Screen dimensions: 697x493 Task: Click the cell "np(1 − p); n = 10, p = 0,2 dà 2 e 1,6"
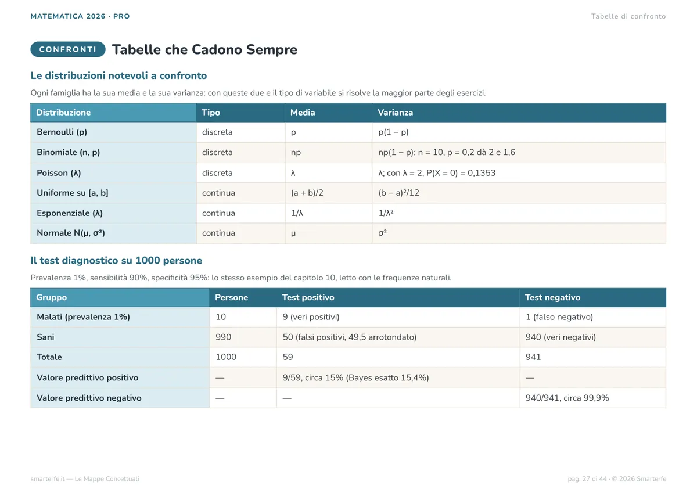(x=519, y=152)
